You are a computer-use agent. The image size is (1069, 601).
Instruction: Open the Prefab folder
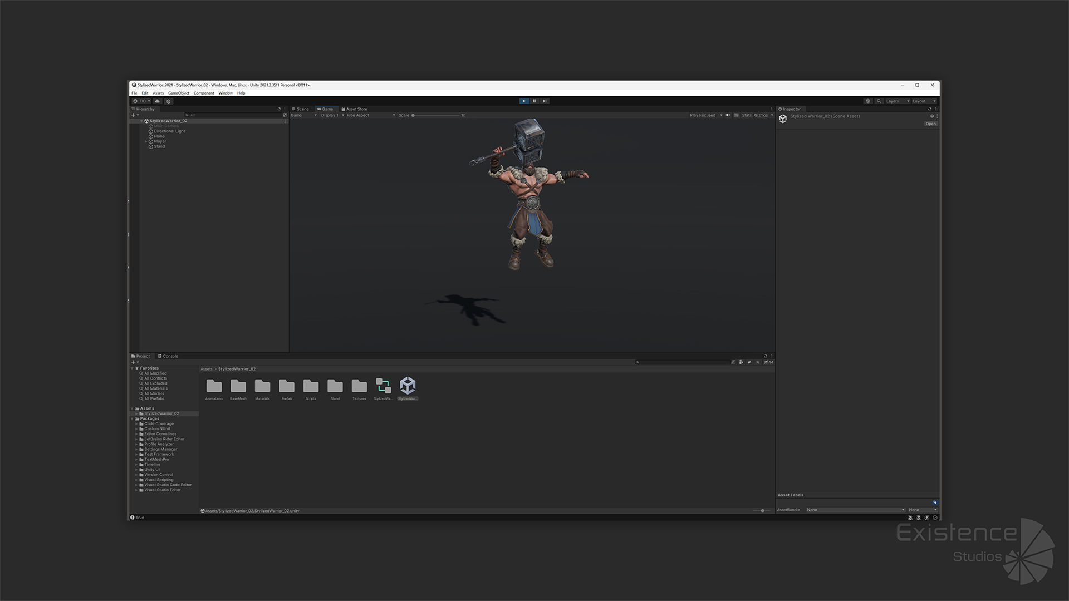(287, 389)
